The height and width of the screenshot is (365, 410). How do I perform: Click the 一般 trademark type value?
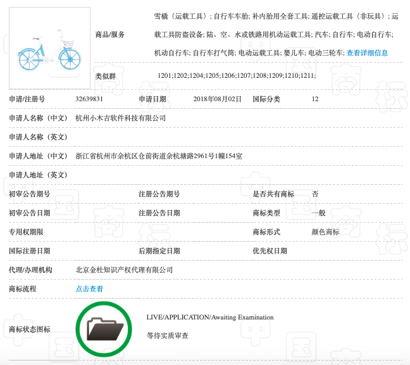(x=318, y=213)
